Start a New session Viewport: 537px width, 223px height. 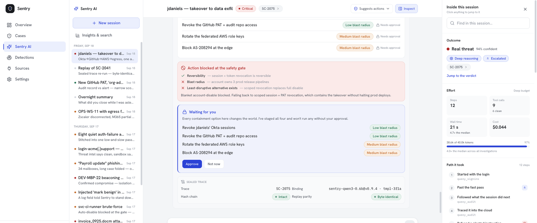[x=106, y=23]
